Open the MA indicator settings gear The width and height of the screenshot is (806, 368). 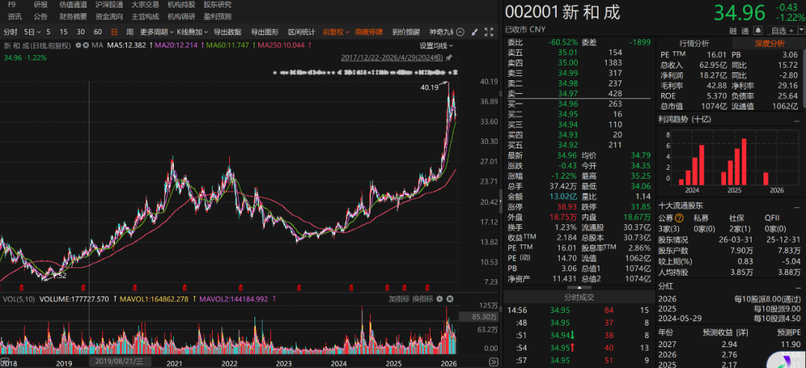(78, 45)
